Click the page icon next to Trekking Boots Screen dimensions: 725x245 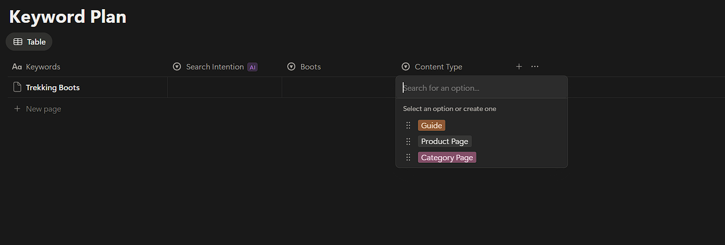(x=17, y=87)
